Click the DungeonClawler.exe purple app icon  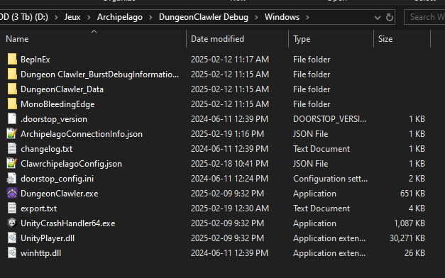click(12, 194)
